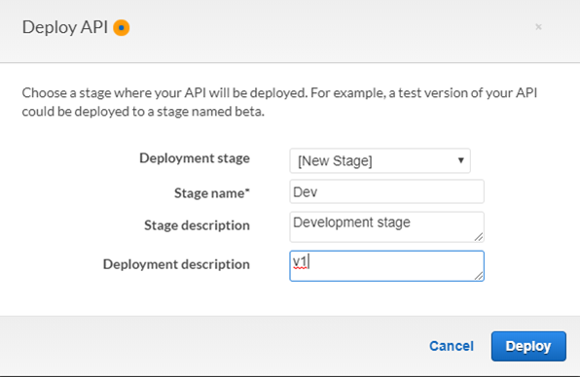580x377 pixels.
Task: Close the Deploy API dialog with the X
Action: tap(538, 27)
